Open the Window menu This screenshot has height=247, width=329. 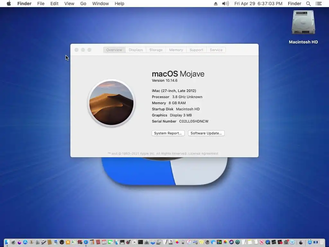click(101, 4)
